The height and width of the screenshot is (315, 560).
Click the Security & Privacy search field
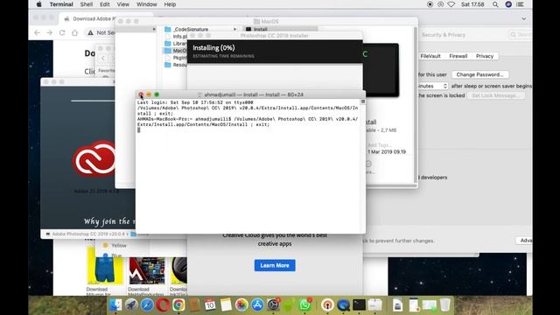pos(520,35)
